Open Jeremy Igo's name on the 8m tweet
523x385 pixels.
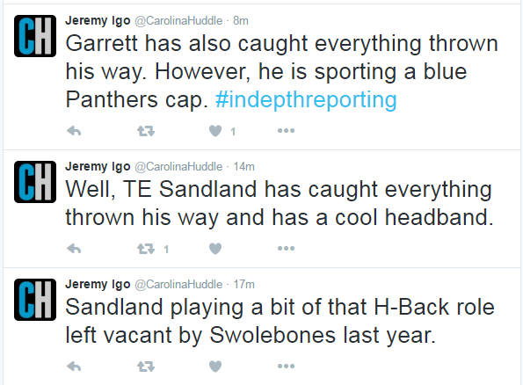coord(98,21)
